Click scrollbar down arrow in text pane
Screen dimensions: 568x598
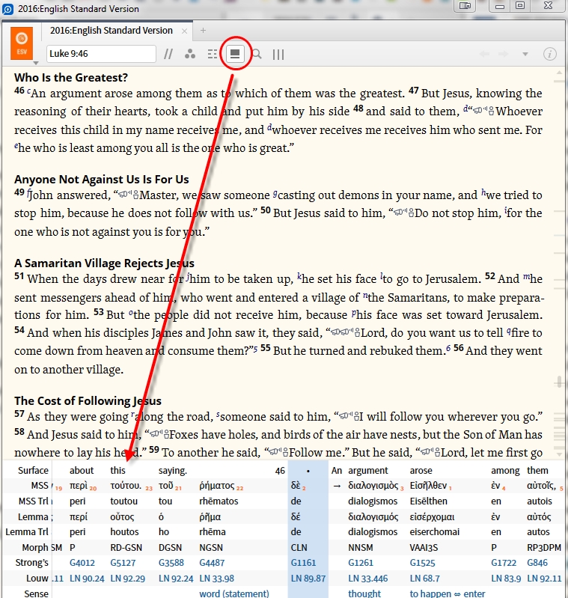[559, 454]
